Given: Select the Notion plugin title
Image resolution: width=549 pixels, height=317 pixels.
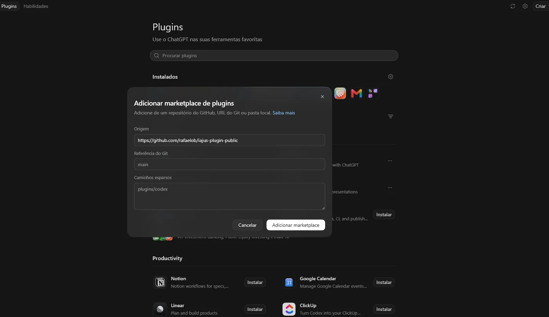Looking at the screenshot, I should pyautogui.click(x=178, y=279).
